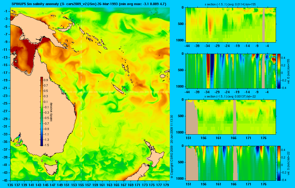Open the southward velocity section plot at lat=-22

(x=231, y=163)
